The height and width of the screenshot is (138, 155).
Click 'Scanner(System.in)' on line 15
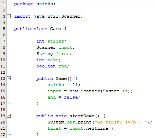click(106, 91)
